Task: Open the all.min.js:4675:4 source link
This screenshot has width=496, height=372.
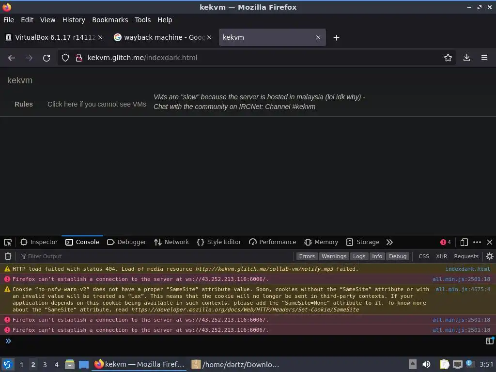Action: click(463, 289)
